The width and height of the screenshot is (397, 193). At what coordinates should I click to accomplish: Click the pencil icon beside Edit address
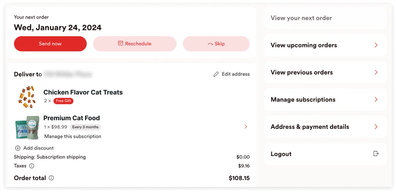(x=216, y=74)
